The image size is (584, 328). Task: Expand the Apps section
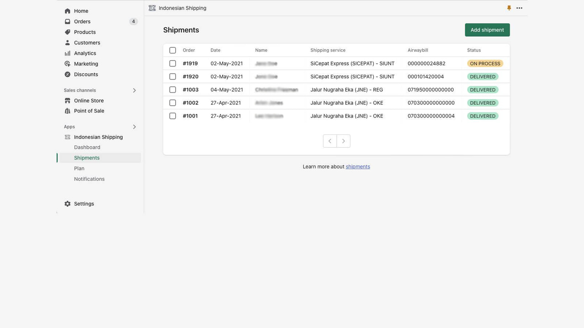(134, 126)
